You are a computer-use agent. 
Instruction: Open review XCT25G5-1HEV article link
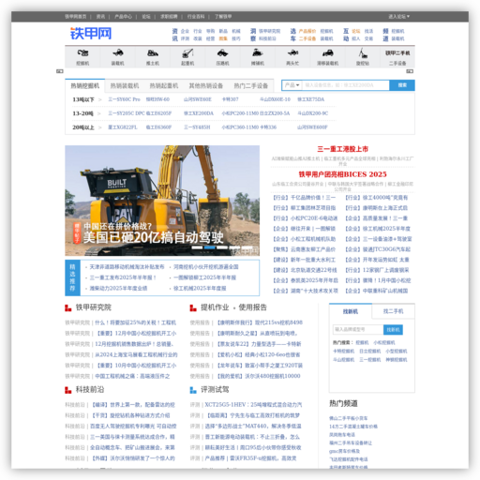[x=253, y=405]
